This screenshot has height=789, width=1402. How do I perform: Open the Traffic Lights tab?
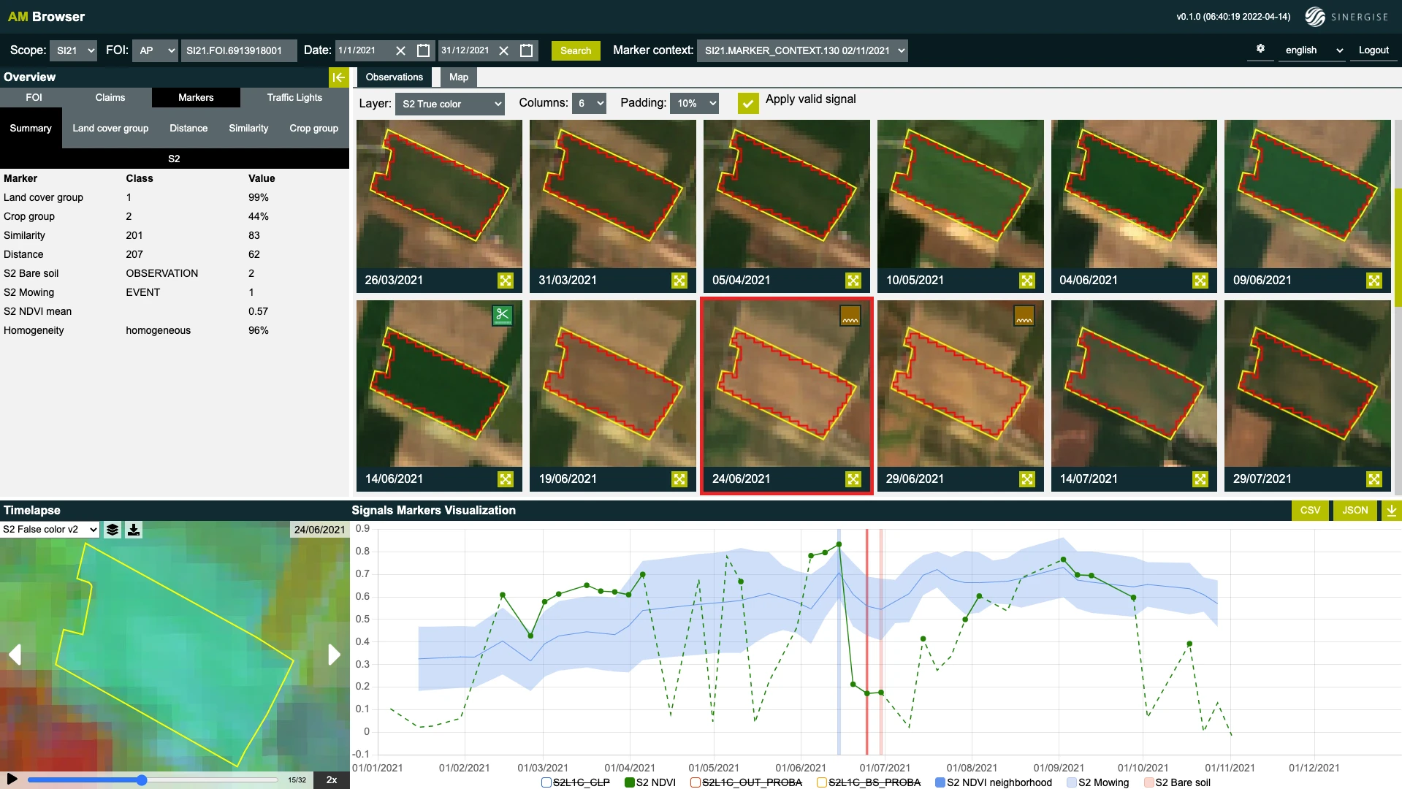tap(294, 98)
